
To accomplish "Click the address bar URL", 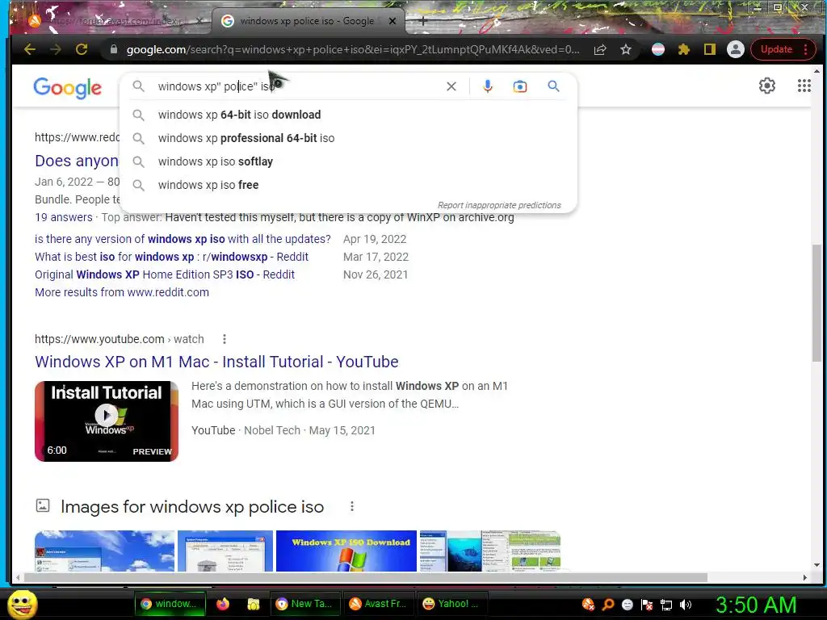I will 352,49.
